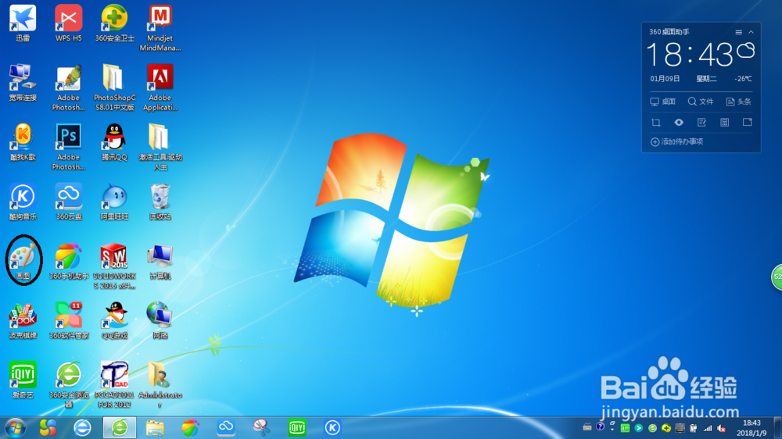
Task: Select the 爱奇艺 desktop icon
Action: click(x=23, y=380)
